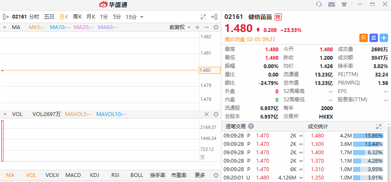Image resolution: width=391 pixels, height=182 pixels.
Task: Toggle VOLV indicator tab
Action: point(52,175)
